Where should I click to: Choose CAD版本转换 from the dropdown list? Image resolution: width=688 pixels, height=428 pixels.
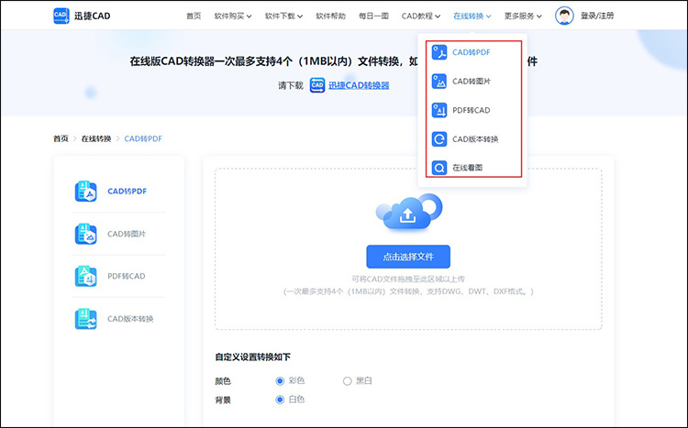pyautogui.click(x=473, y=139)
